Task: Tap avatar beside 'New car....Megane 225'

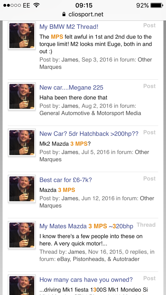Action: [22, 96]
